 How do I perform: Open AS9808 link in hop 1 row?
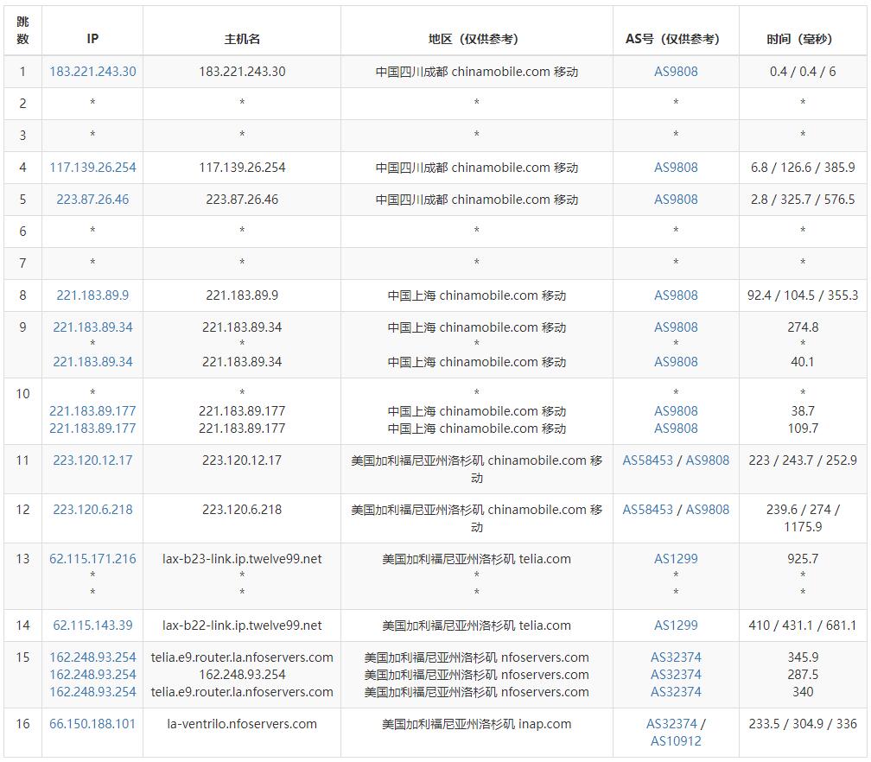pyautogui.click(x=676, y=72)
